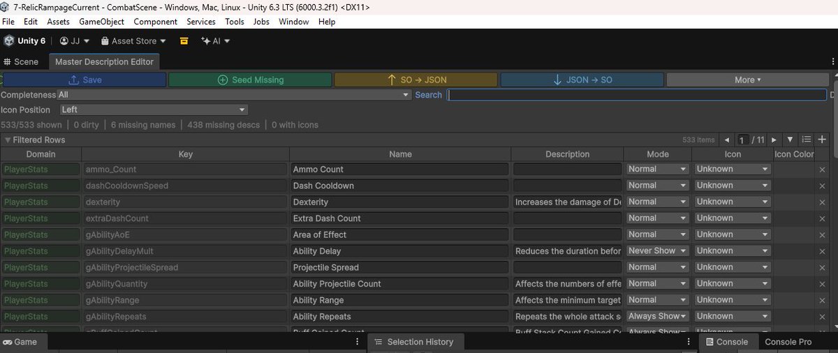Open the Asset Store dropdown
Screen dimensions: 838x353
click(133, 41)
